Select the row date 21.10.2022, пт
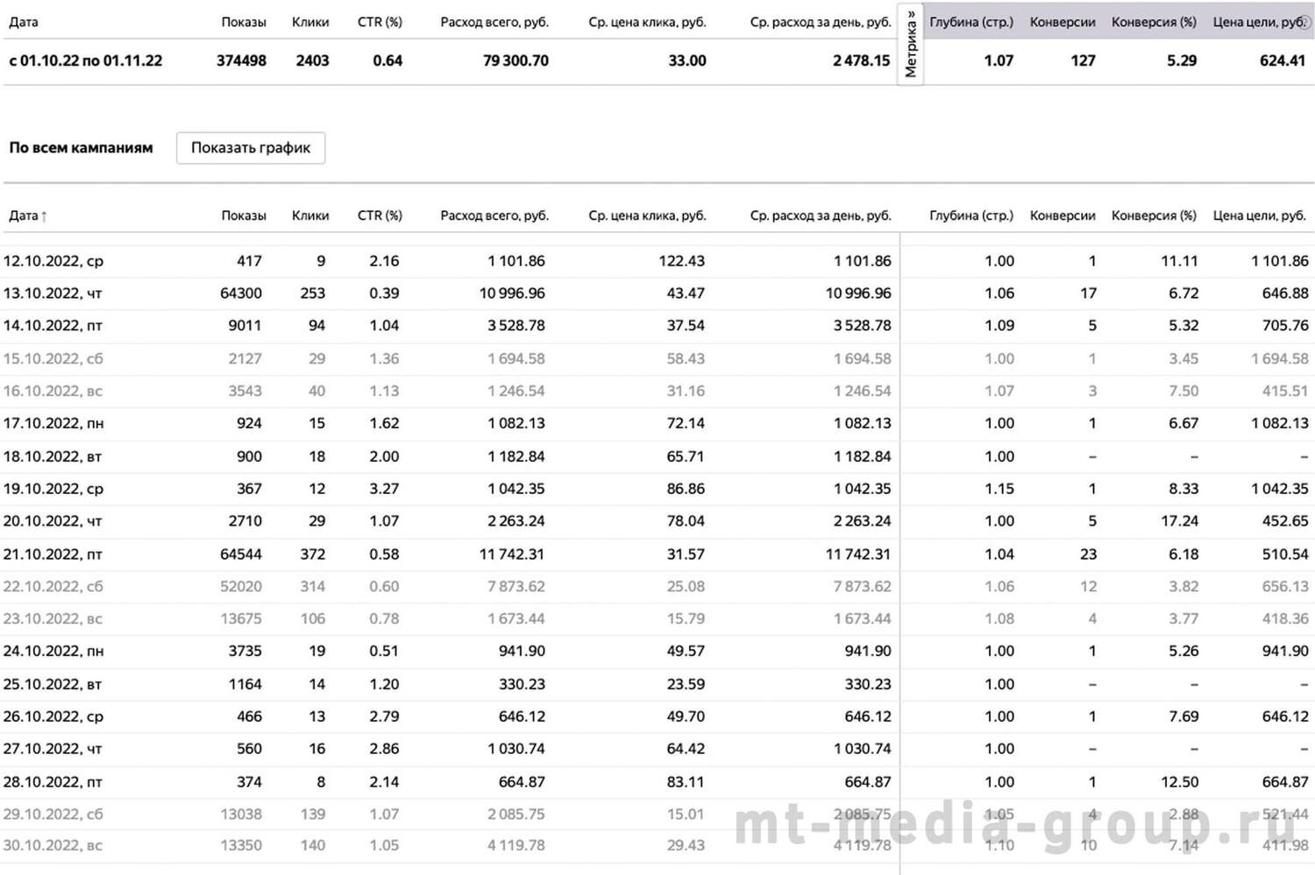 pyautogui.click(x=53, y=554)
